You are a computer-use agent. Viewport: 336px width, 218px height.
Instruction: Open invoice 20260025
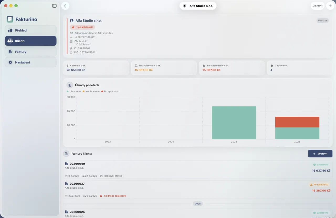[198, 213]
